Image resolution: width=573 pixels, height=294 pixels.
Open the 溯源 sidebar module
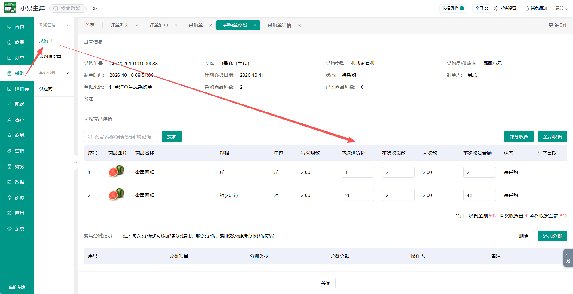pyautogui.click(x=17, y=198)
